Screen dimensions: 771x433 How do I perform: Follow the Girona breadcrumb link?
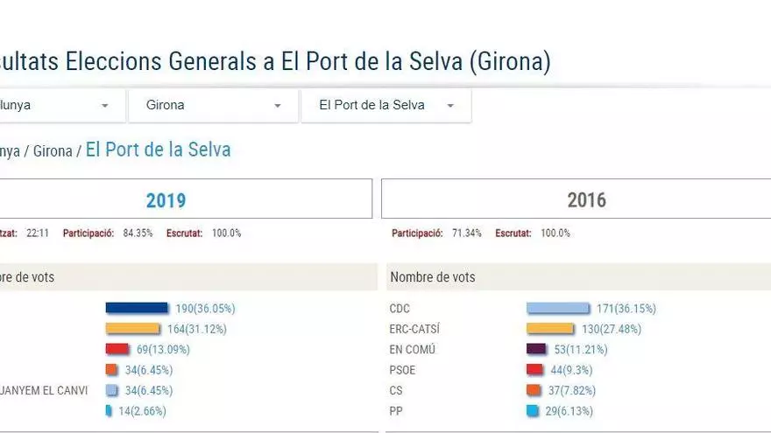[53, 151]
